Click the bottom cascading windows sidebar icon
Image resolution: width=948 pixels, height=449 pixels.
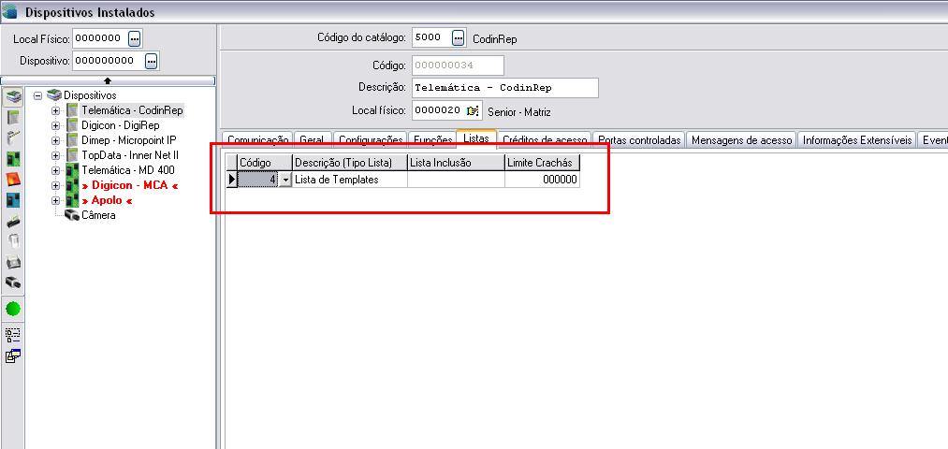pos(13,355)
